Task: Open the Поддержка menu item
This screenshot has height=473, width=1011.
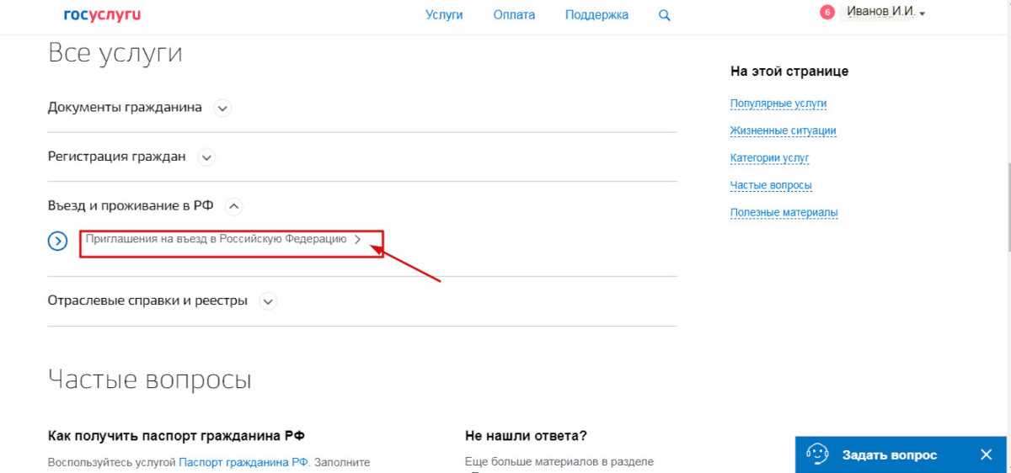Action: (x=596, y=15)
